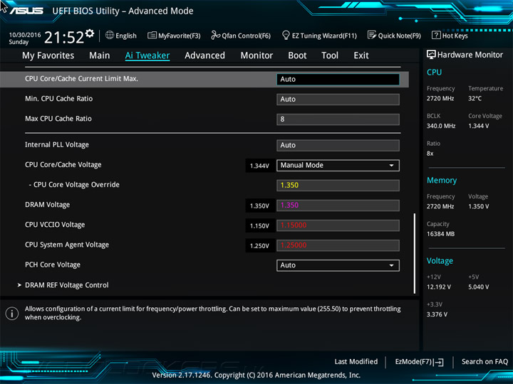Switch to EzMode(F7)
Image resolution: width=513 pixels, height=384 pixels.
coord(420,362)
